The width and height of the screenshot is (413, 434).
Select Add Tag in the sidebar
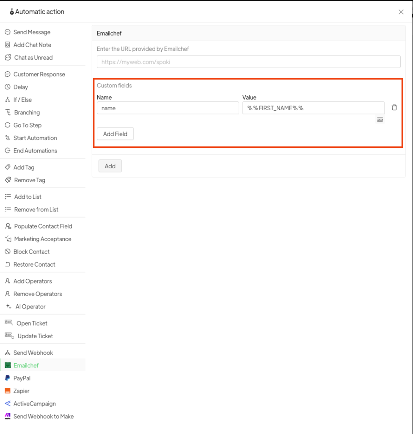click(24, 167)
